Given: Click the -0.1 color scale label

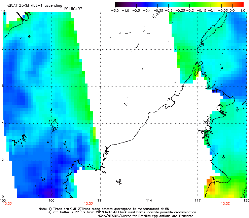Looking at the screenshot, I should (x=211, y=11).
